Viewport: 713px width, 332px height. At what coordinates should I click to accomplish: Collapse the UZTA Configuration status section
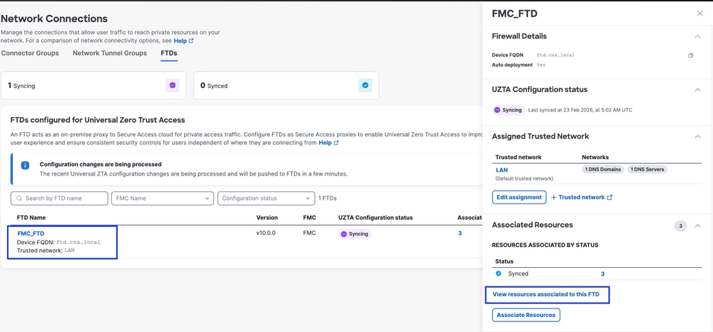(697, 89)
